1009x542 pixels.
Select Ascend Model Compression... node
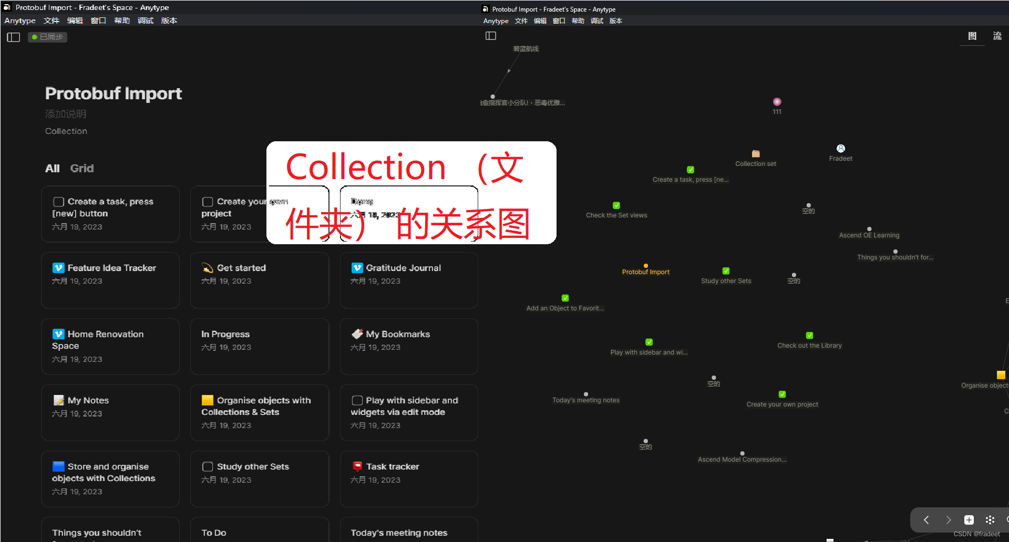(x=743, y=453)
